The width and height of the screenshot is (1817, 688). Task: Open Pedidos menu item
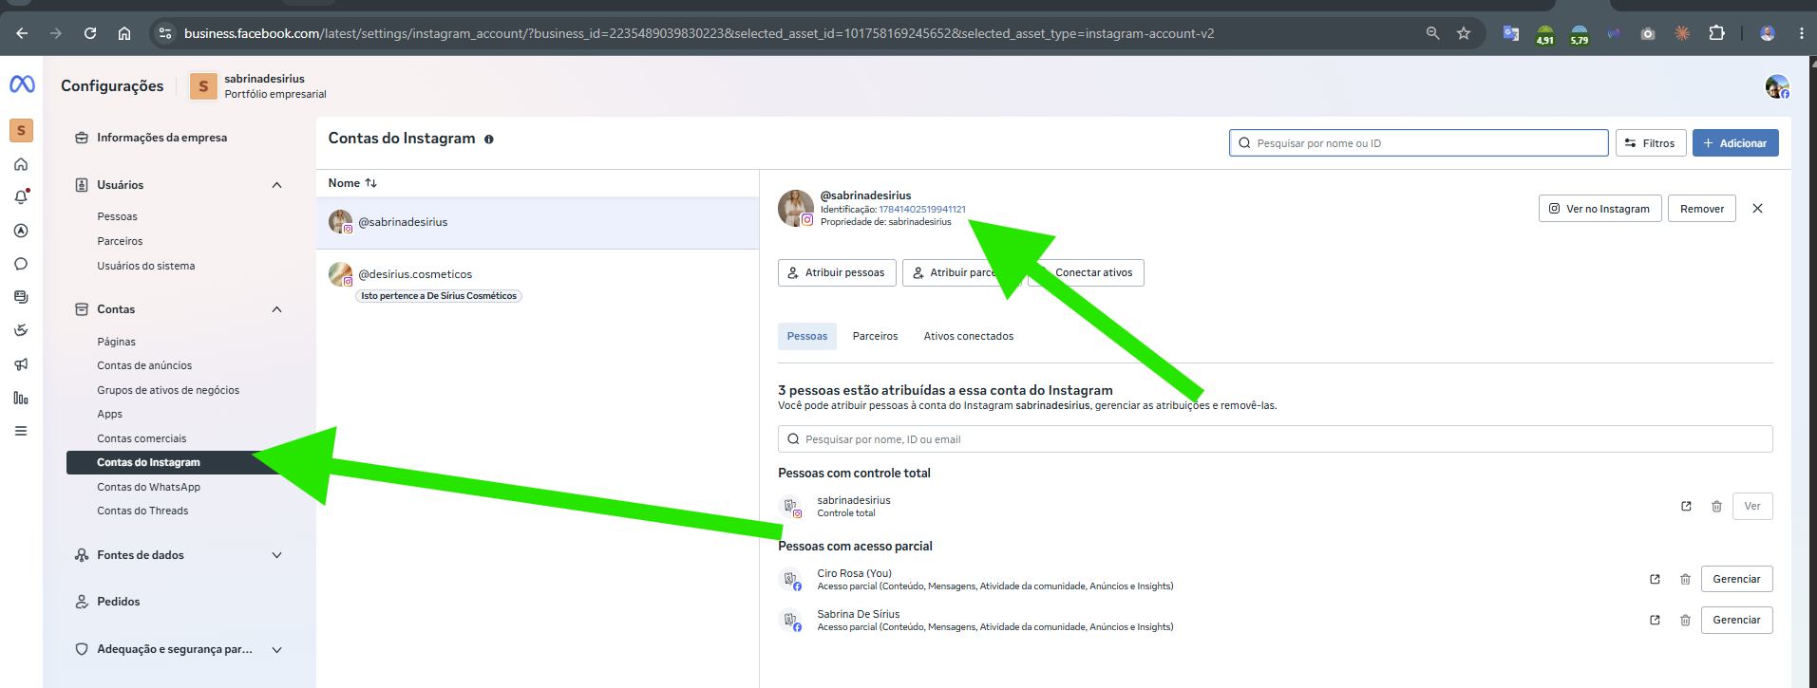(x=118, y=602)
